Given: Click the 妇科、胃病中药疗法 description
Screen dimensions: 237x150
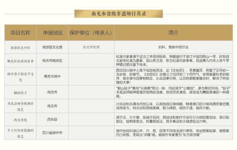Looking at the screenshot, I should click(173, 47).
